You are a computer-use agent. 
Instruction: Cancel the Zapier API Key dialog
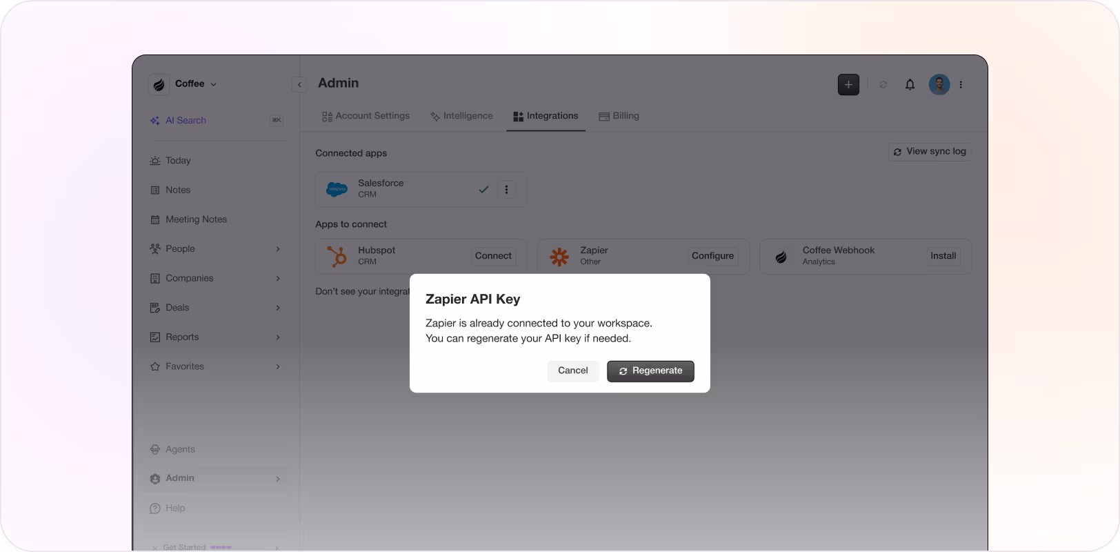(573, 371)
